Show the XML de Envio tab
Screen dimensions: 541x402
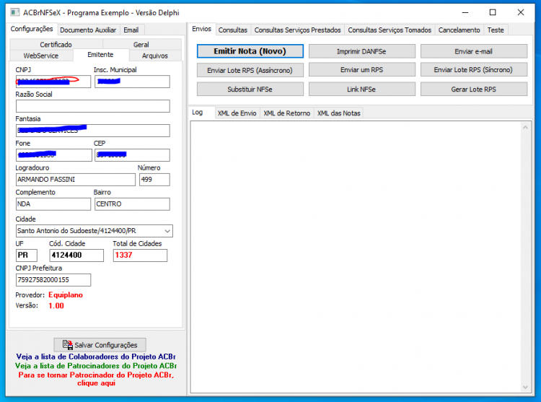coord(237,113)
